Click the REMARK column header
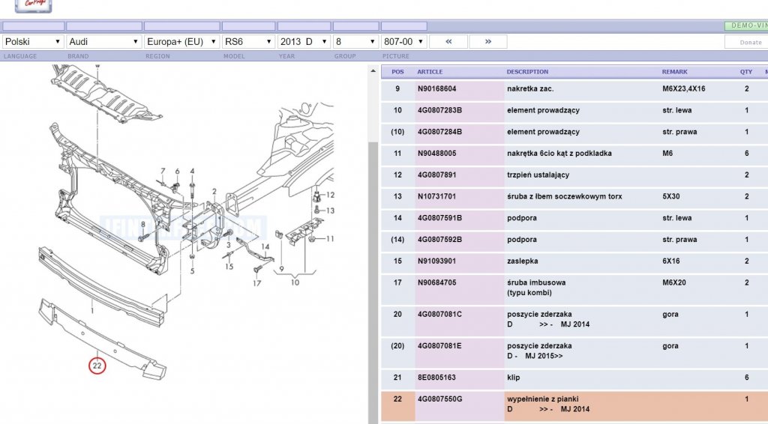This screenshot has width=768, height=424. point(674,71)
